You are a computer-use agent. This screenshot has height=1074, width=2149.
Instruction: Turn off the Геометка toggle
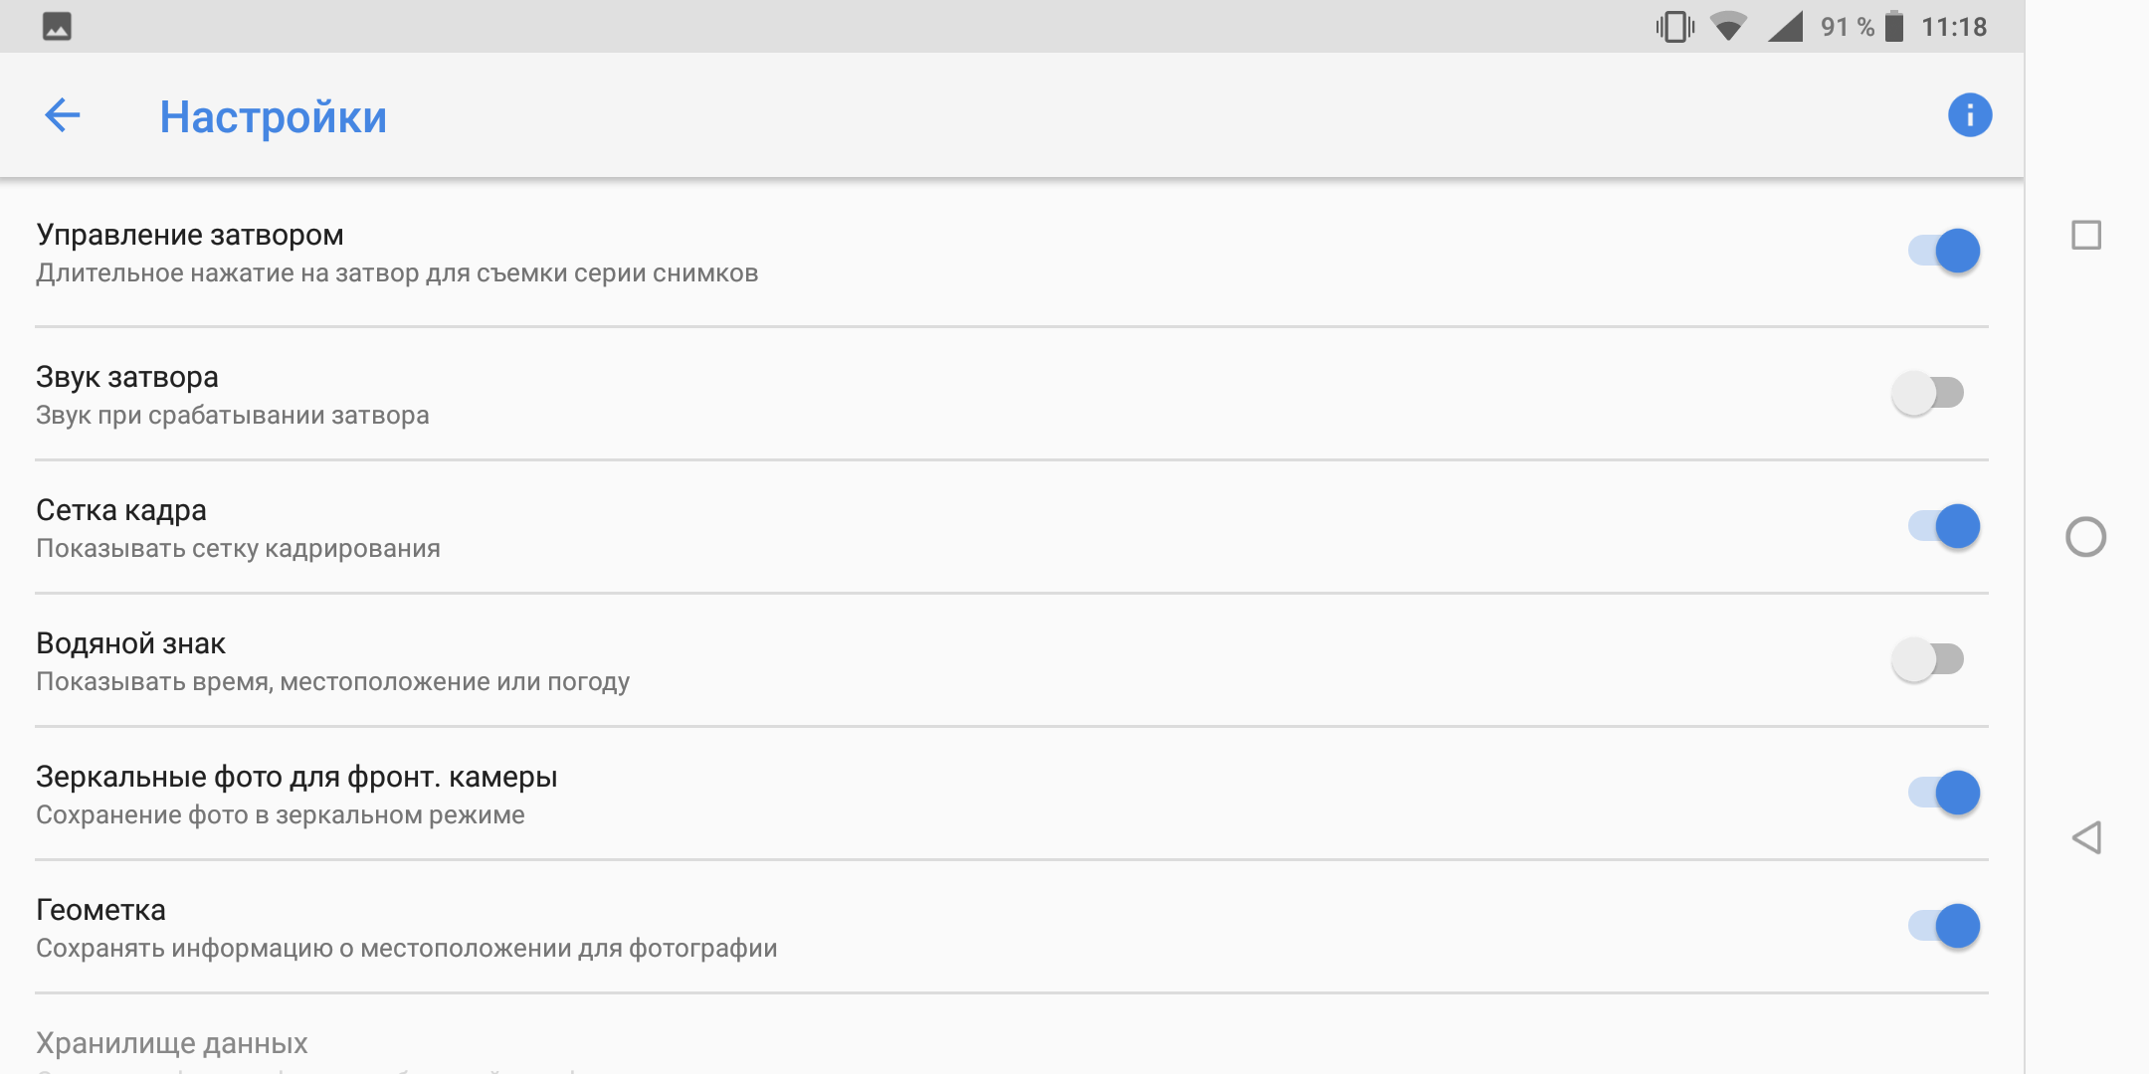[1943, 926]
